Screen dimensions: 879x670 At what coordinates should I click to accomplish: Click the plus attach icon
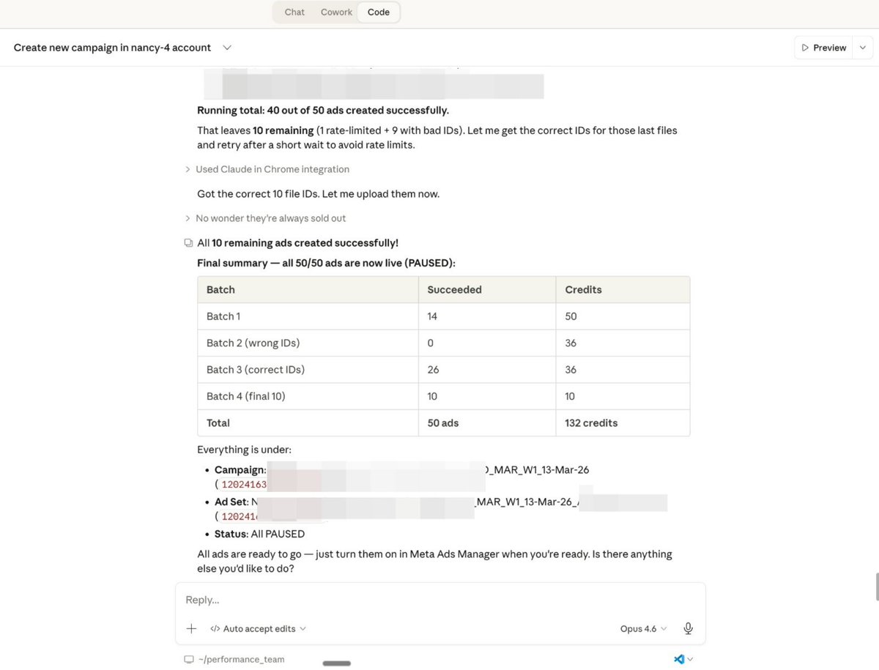192,628
